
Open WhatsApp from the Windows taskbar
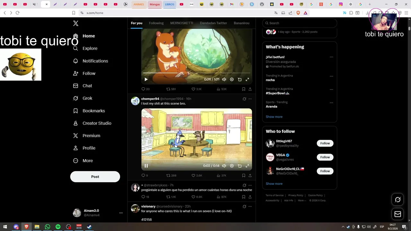(x=48, y=227)
